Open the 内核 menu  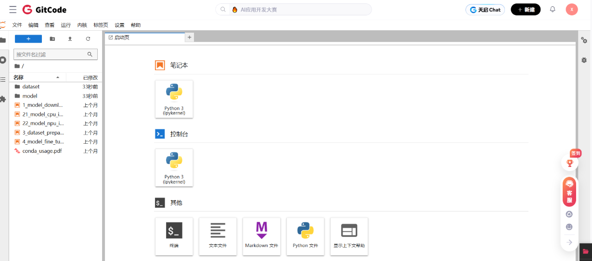point(82,25)
